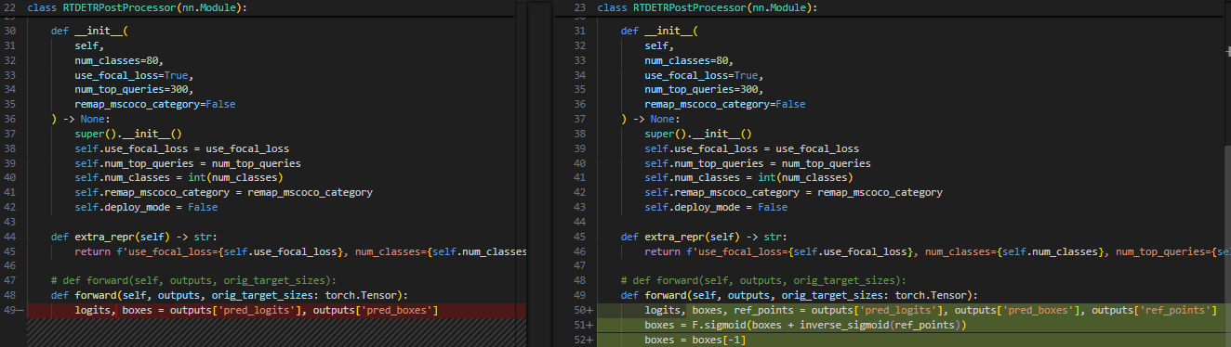Click sticky header line number 23
Screen dimensions: 1231x347
coord(579,7)
